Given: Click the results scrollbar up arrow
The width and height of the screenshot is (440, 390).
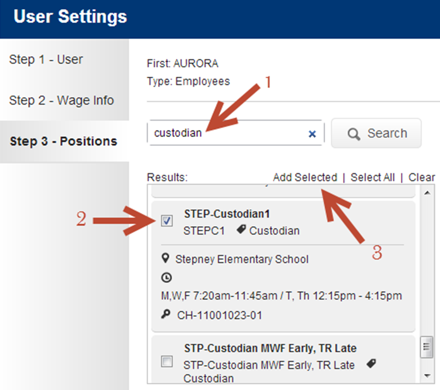Looking at the screenshot, I should pyautogui.click(x=427, y=193).
